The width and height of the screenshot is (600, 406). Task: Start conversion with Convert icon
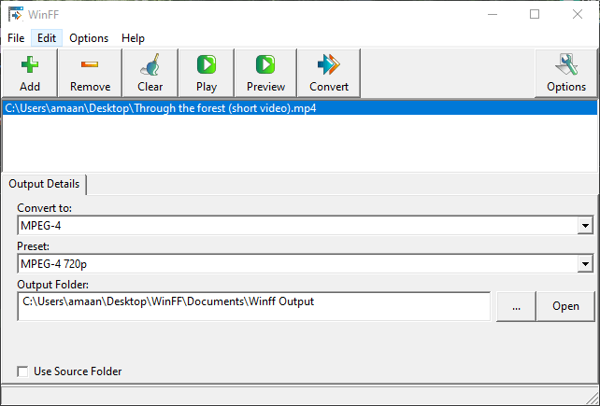click(329, 73)
